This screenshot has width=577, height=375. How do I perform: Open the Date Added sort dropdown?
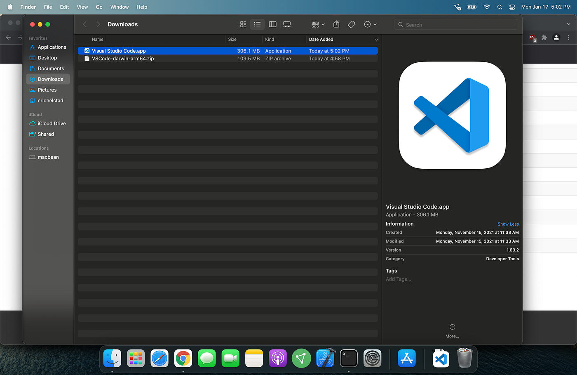[x=343, y=39]
